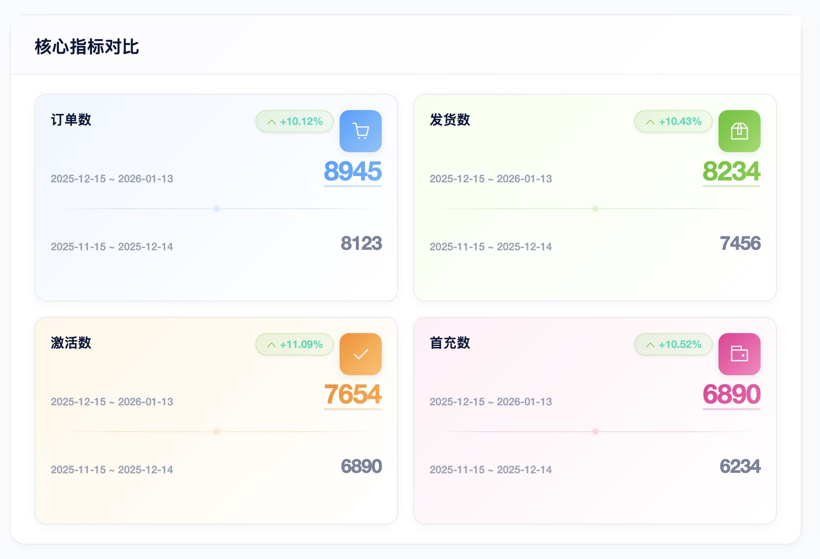Click the slider dot on the 激活数 progress line

coord(216,431)
